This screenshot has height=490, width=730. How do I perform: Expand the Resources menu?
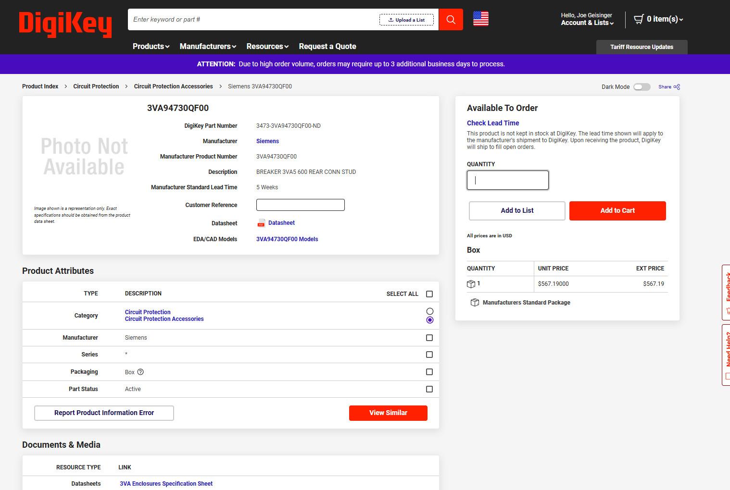coord(267,46)
